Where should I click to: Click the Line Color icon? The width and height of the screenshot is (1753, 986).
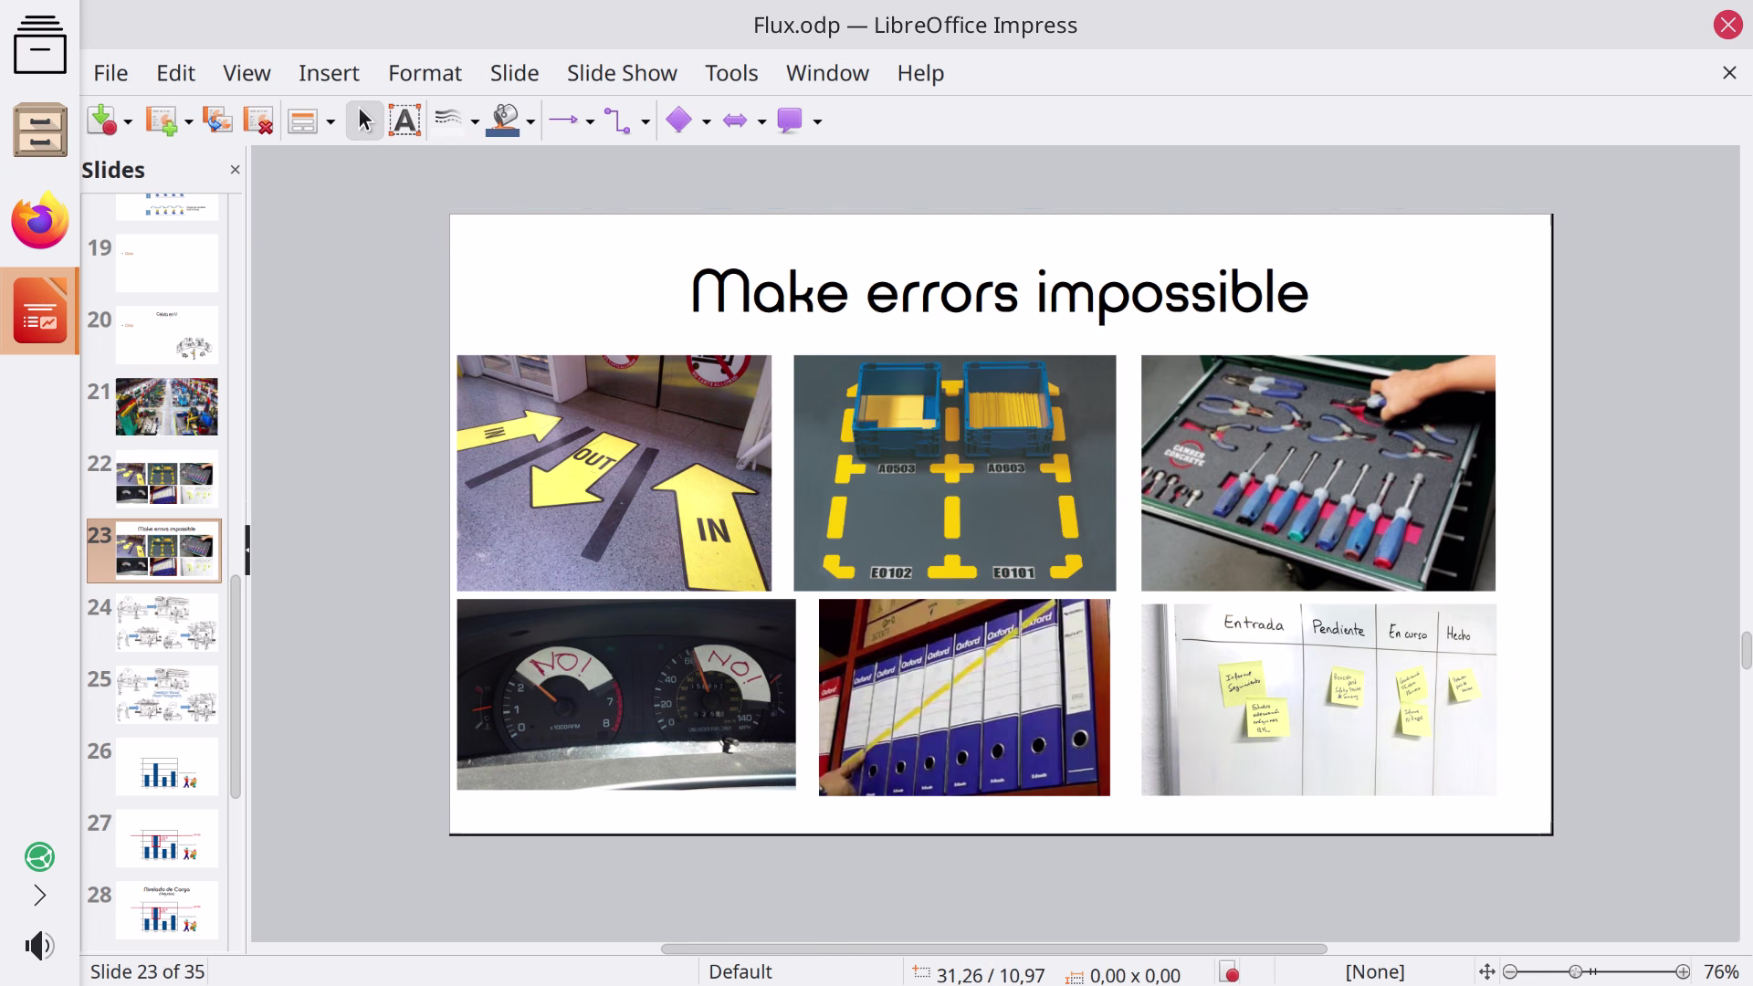448,121
